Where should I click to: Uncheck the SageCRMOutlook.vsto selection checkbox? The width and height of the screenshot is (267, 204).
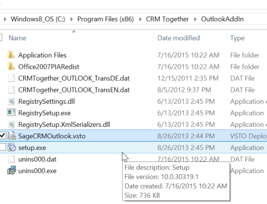pyautogui.click(x=3, y=136)
